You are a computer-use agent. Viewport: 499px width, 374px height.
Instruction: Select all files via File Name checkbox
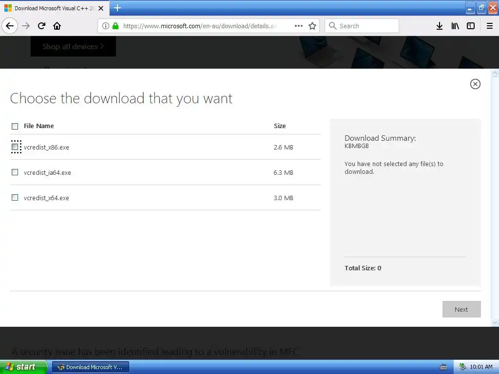[x=15, y=126]
